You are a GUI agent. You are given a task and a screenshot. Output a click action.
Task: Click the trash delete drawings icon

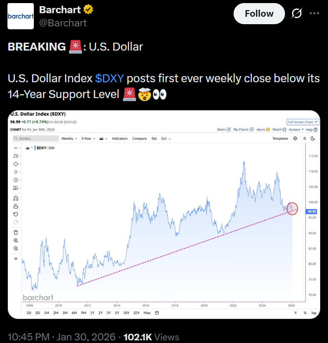click(x=16, y=232)
